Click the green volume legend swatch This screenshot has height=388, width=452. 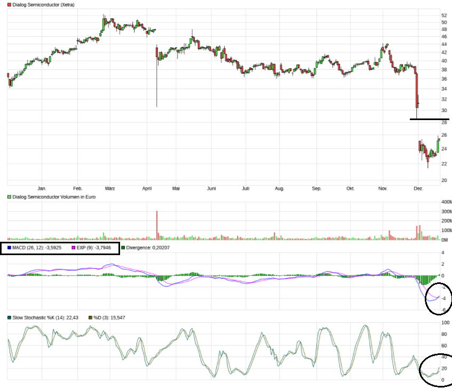pos(9,197)
